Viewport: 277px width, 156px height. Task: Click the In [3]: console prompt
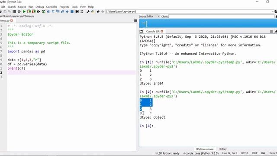(x=146, y=126)
